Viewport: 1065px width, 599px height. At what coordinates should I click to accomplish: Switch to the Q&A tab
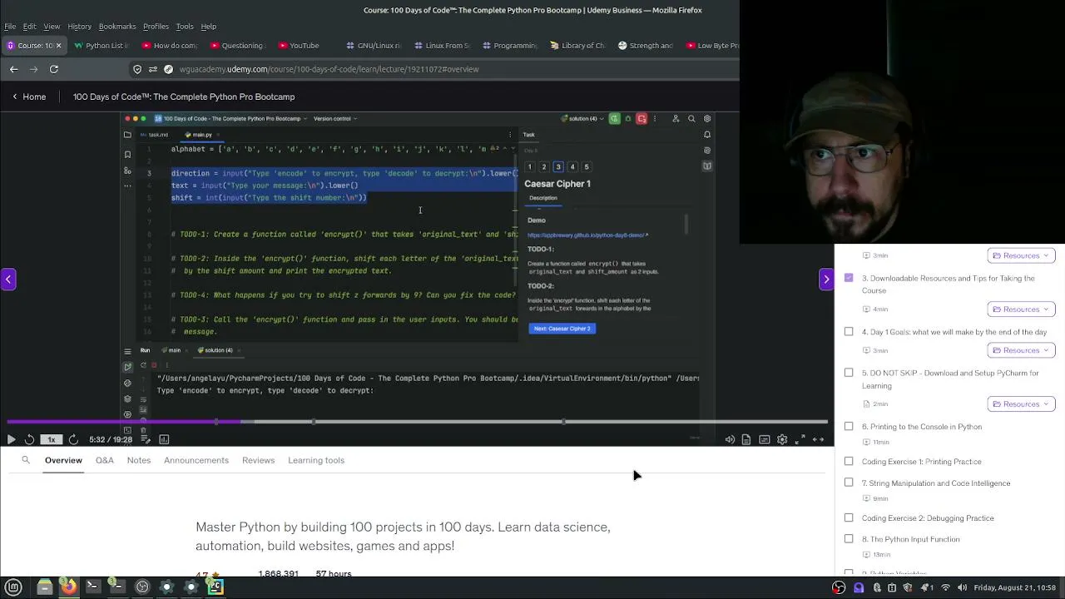pos(105,460)
